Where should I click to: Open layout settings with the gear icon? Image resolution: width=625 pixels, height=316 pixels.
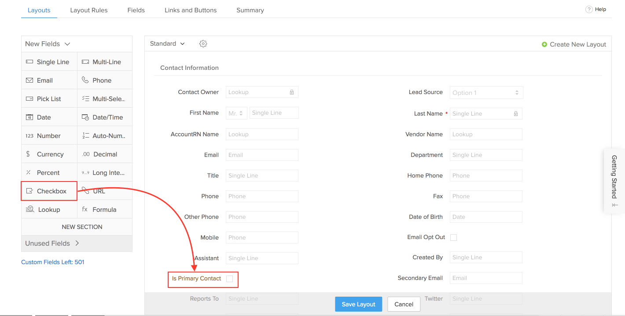[x=203, y=44]
